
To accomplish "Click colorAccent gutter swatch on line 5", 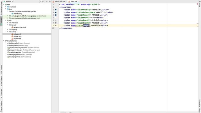I will [x=56, y=15].
